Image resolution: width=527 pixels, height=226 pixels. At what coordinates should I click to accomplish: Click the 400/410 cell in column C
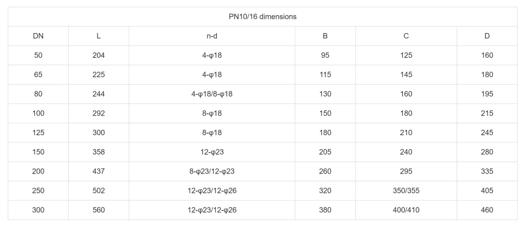(x=406, y=210)
